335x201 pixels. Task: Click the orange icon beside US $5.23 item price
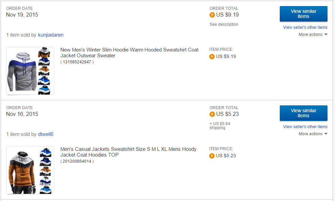212,156
